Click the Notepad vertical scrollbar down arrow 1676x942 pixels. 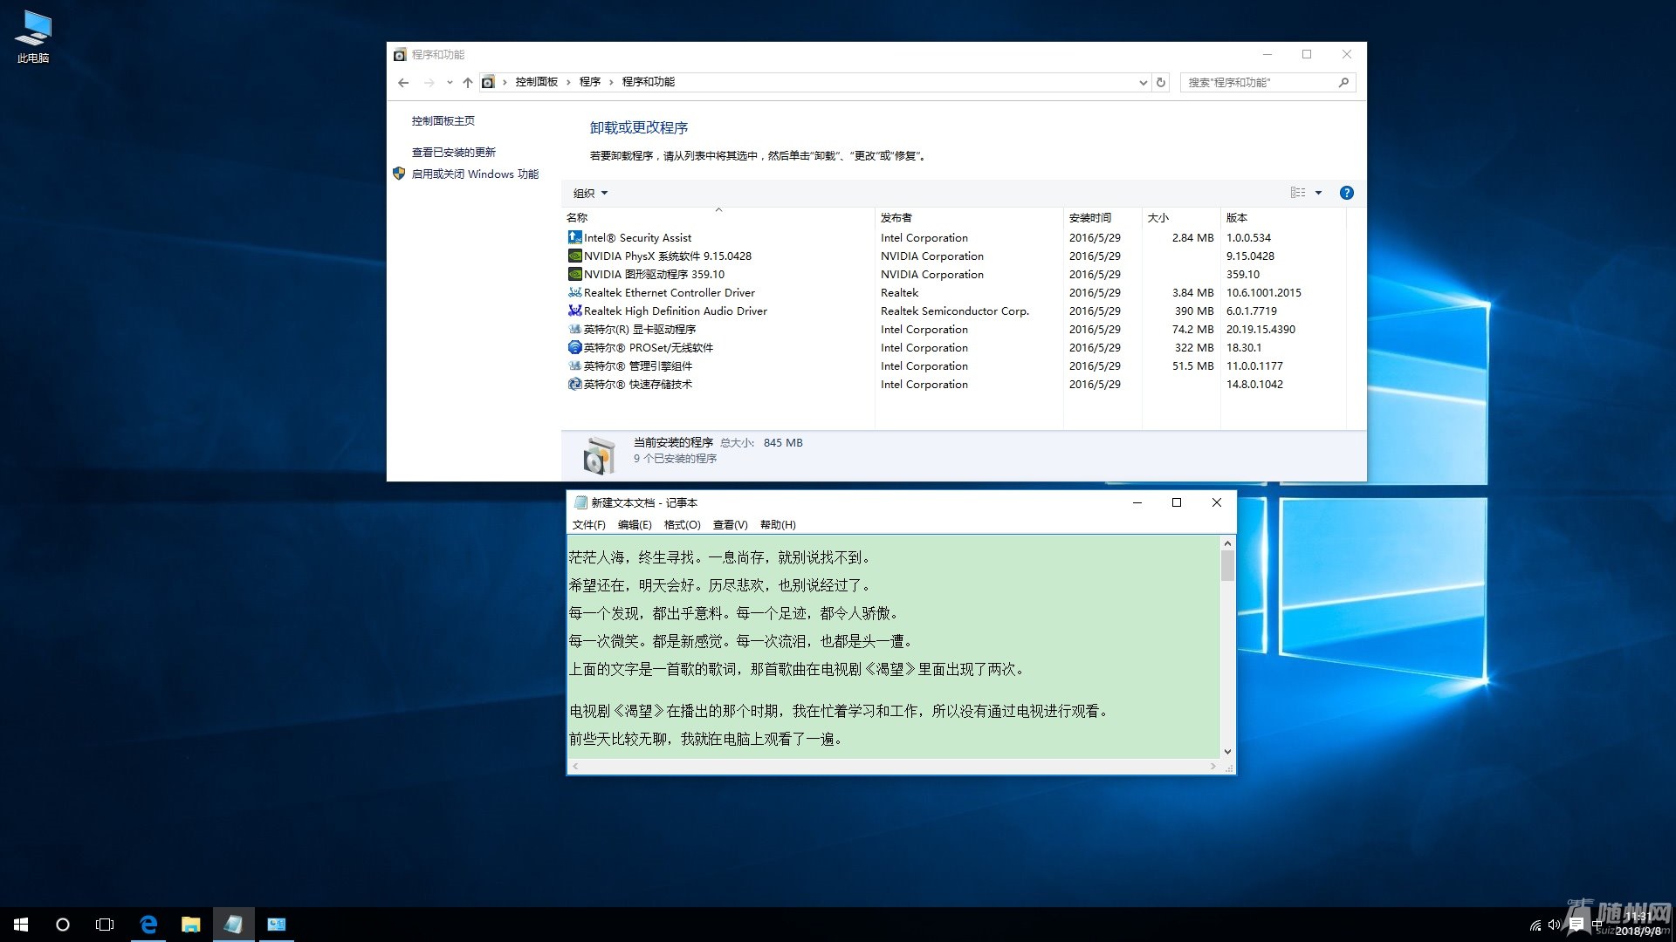click(x=1227, y=752)
